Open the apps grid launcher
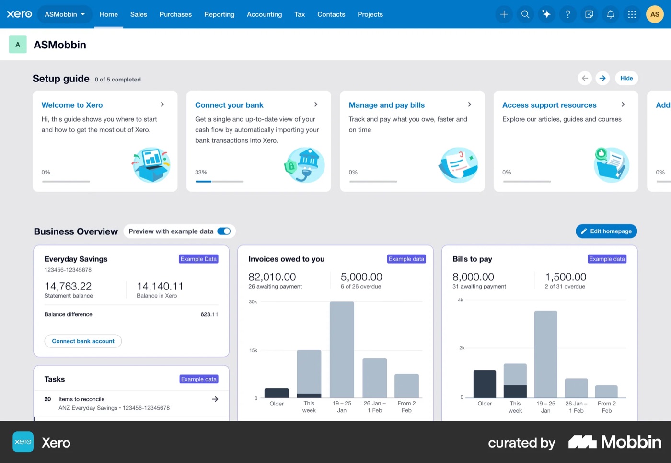Screen dimensions: 671x463 [632, 14]
